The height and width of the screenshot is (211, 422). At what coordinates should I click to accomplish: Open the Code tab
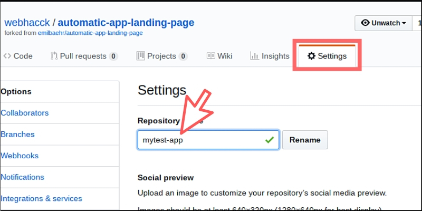(x=18, y=56)
